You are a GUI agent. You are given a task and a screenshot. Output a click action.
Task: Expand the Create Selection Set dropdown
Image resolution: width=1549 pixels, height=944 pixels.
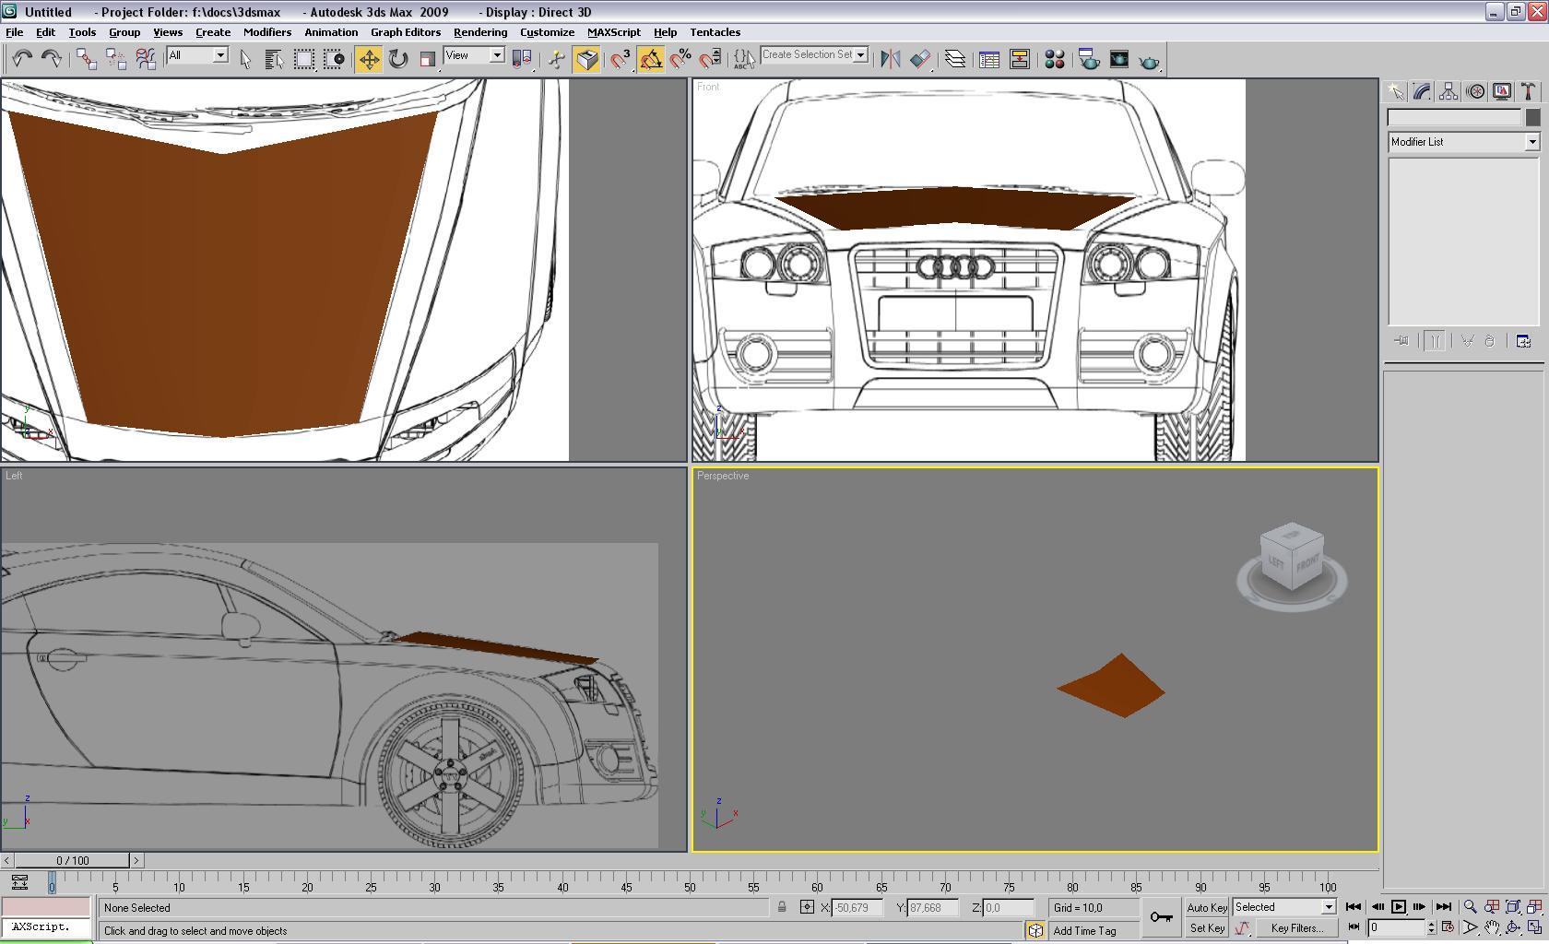[x=860, y=54]
